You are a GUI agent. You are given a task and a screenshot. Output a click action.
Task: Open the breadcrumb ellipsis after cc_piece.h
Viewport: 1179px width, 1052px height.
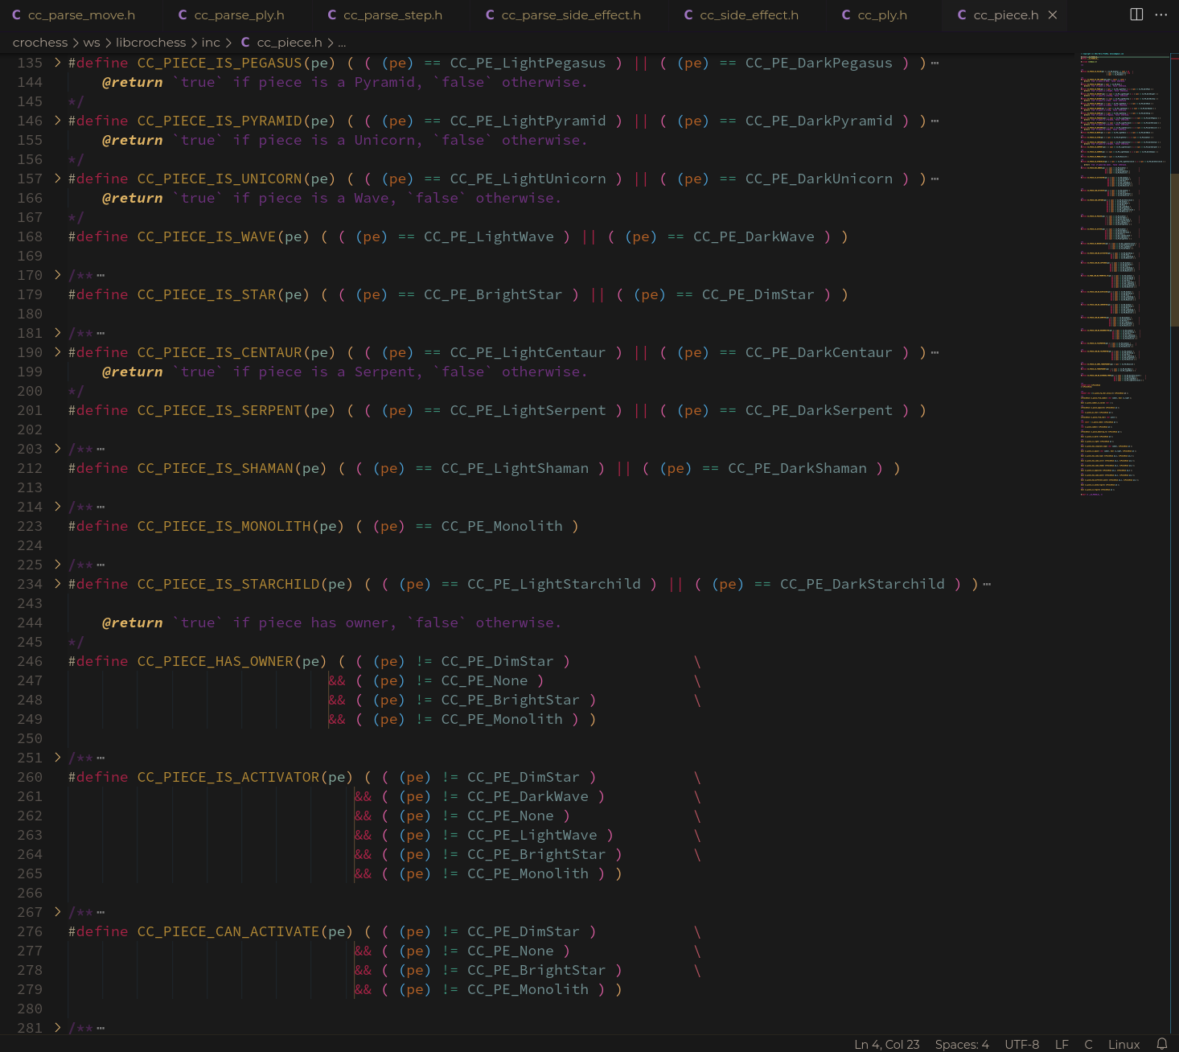(341, 43)
